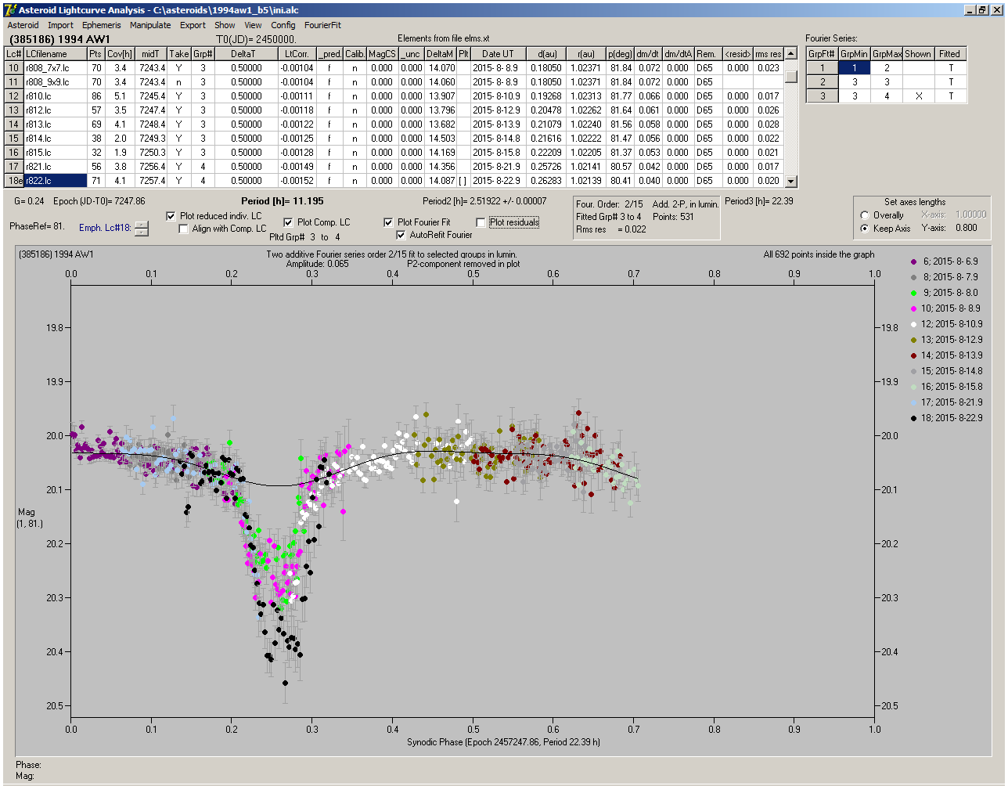This screenshot has width=1008, height=786.
Task: Select row 12 header in lightcurve table
Action: [14, 96]
